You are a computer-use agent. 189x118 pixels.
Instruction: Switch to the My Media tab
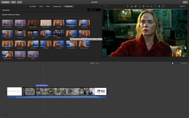click(33, 6)
